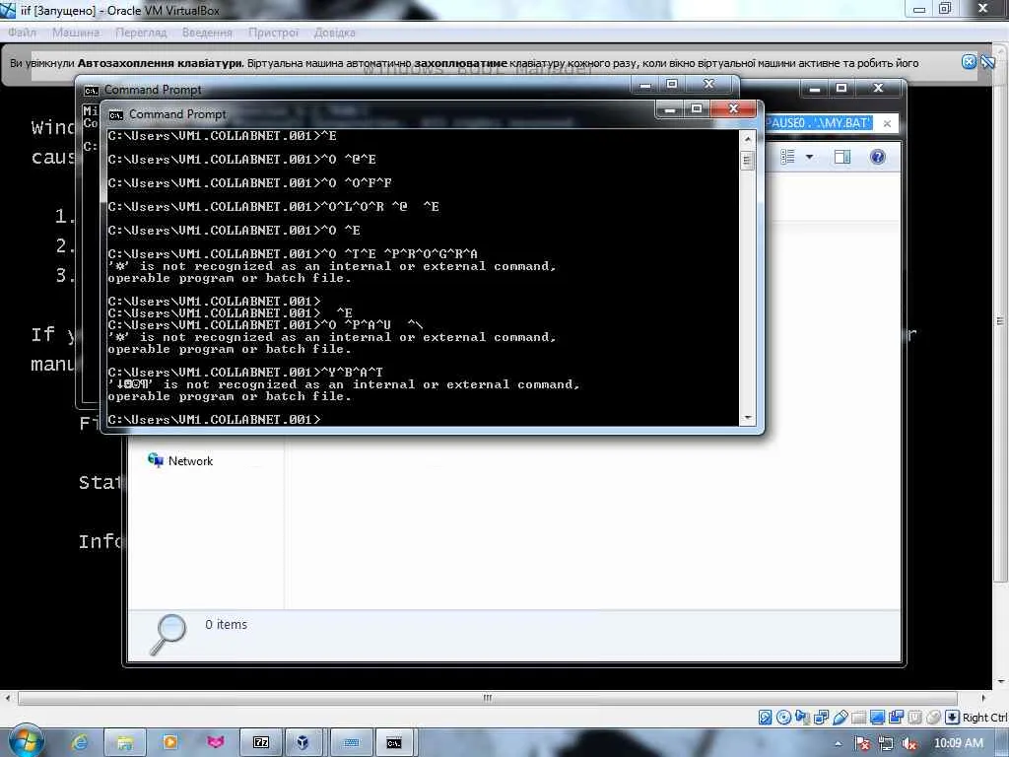Click Command Prompt scrollbar up arrow
Image resolution: width=1009 pixels, height=757 pixels.
click(747, 138)
